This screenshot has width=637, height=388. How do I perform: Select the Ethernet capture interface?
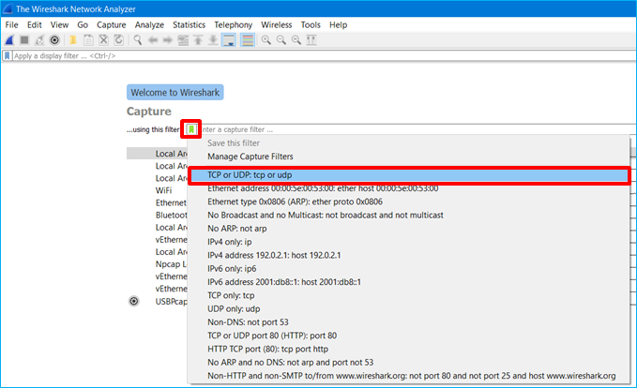click(x=171, y=202)
